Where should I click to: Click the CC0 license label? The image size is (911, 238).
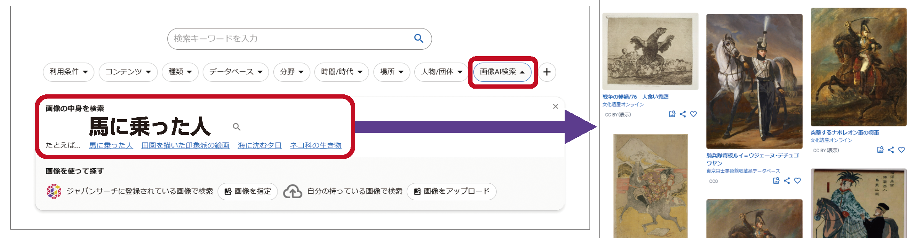tap(713, 181)
